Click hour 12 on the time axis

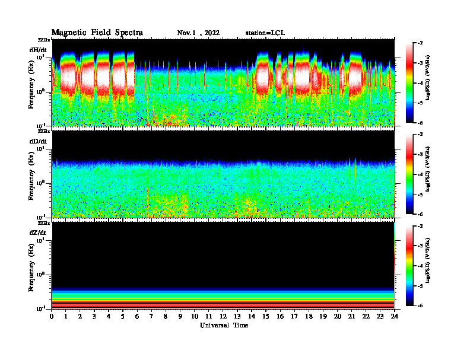click(223, 316)
